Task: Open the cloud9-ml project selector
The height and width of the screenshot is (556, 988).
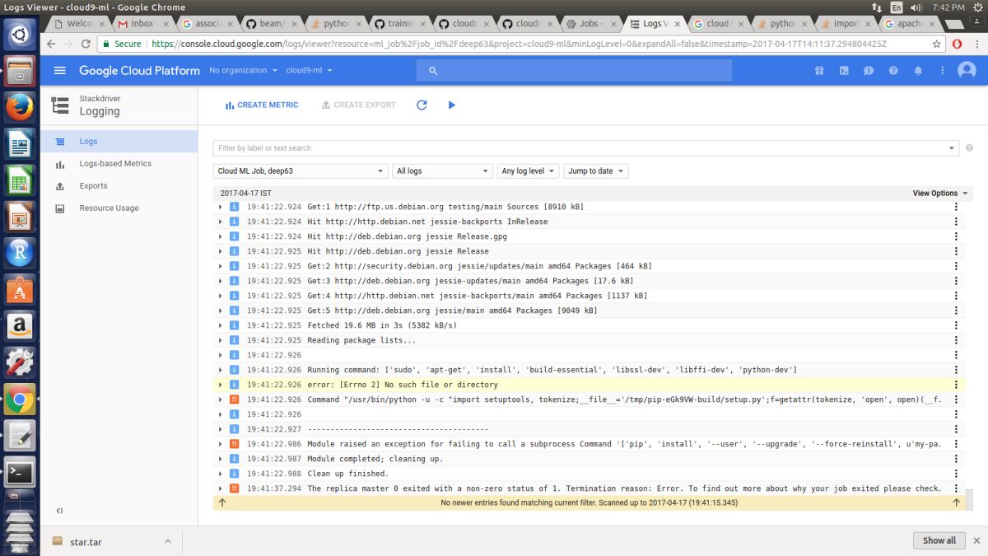Action: click(309, 71)
